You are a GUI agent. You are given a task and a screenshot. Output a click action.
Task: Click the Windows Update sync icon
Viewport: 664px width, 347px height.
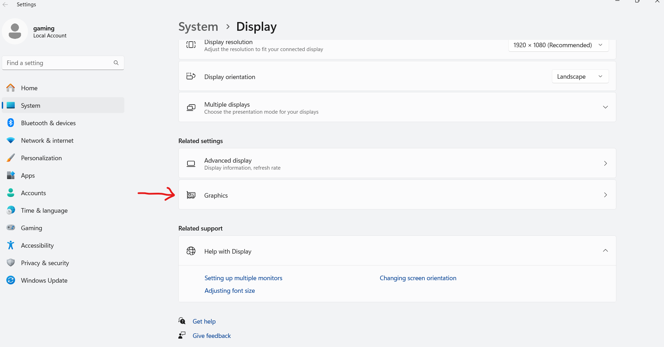[11, 280]
